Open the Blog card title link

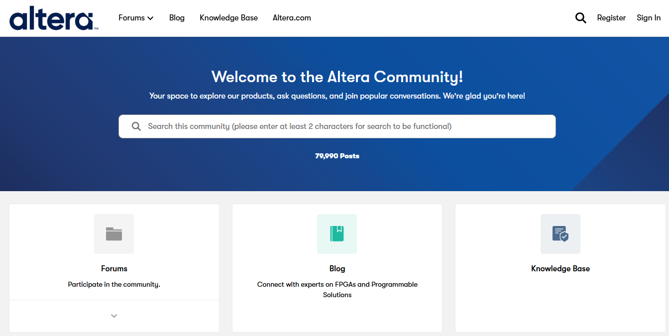(x=337, y=268)
